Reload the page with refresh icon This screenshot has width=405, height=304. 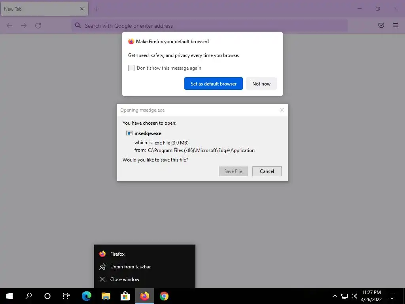[x=38, y=26]
